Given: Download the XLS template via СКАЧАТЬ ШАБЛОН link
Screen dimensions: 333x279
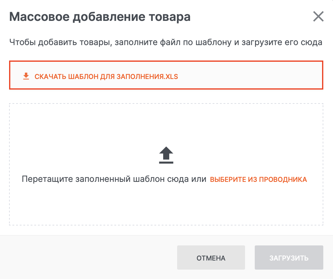Looking at the screenshot, I should [106, 77].
